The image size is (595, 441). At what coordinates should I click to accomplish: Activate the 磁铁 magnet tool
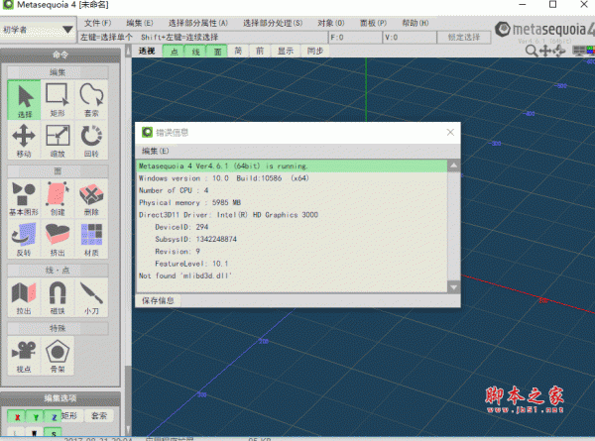(59, 297)
